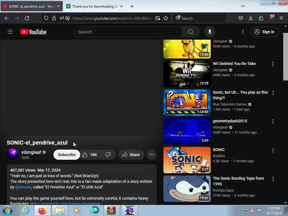288x216 pixels.
Task: Click the YouTube search magnifier button
Action: (x=190, y=32)
